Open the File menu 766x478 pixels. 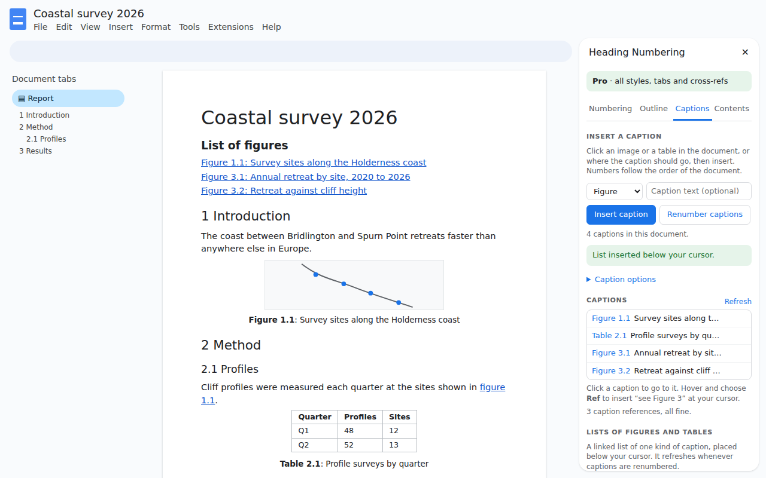click(40, 27)
